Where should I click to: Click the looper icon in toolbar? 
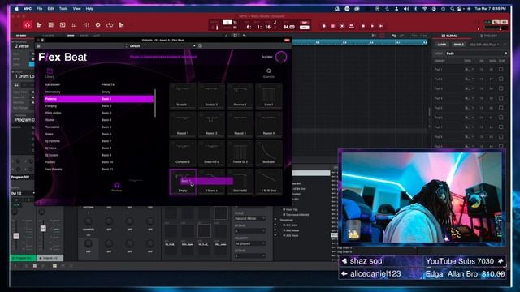tap(110, 25)
